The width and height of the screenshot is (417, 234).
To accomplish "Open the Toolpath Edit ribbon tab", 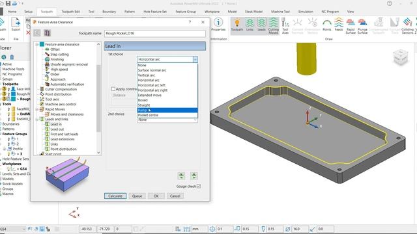I will click(70, 12).
